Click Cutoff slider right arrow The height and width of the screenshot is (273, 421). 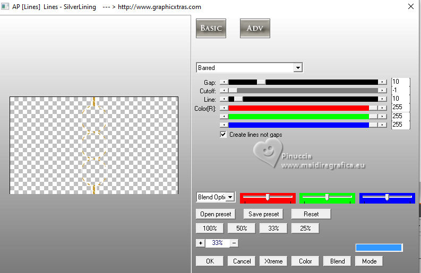coord(382,91)
